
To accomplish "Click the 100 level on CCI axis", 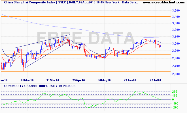I will click(175, 95).
